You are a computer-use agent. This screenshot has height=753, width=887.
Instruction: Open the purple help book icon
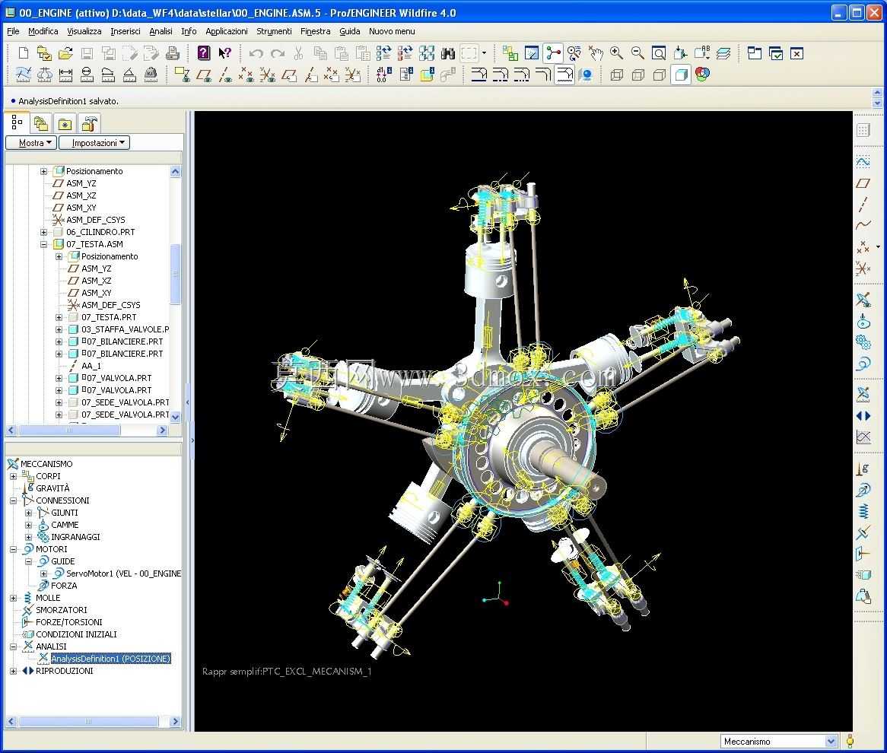(204, 53)
